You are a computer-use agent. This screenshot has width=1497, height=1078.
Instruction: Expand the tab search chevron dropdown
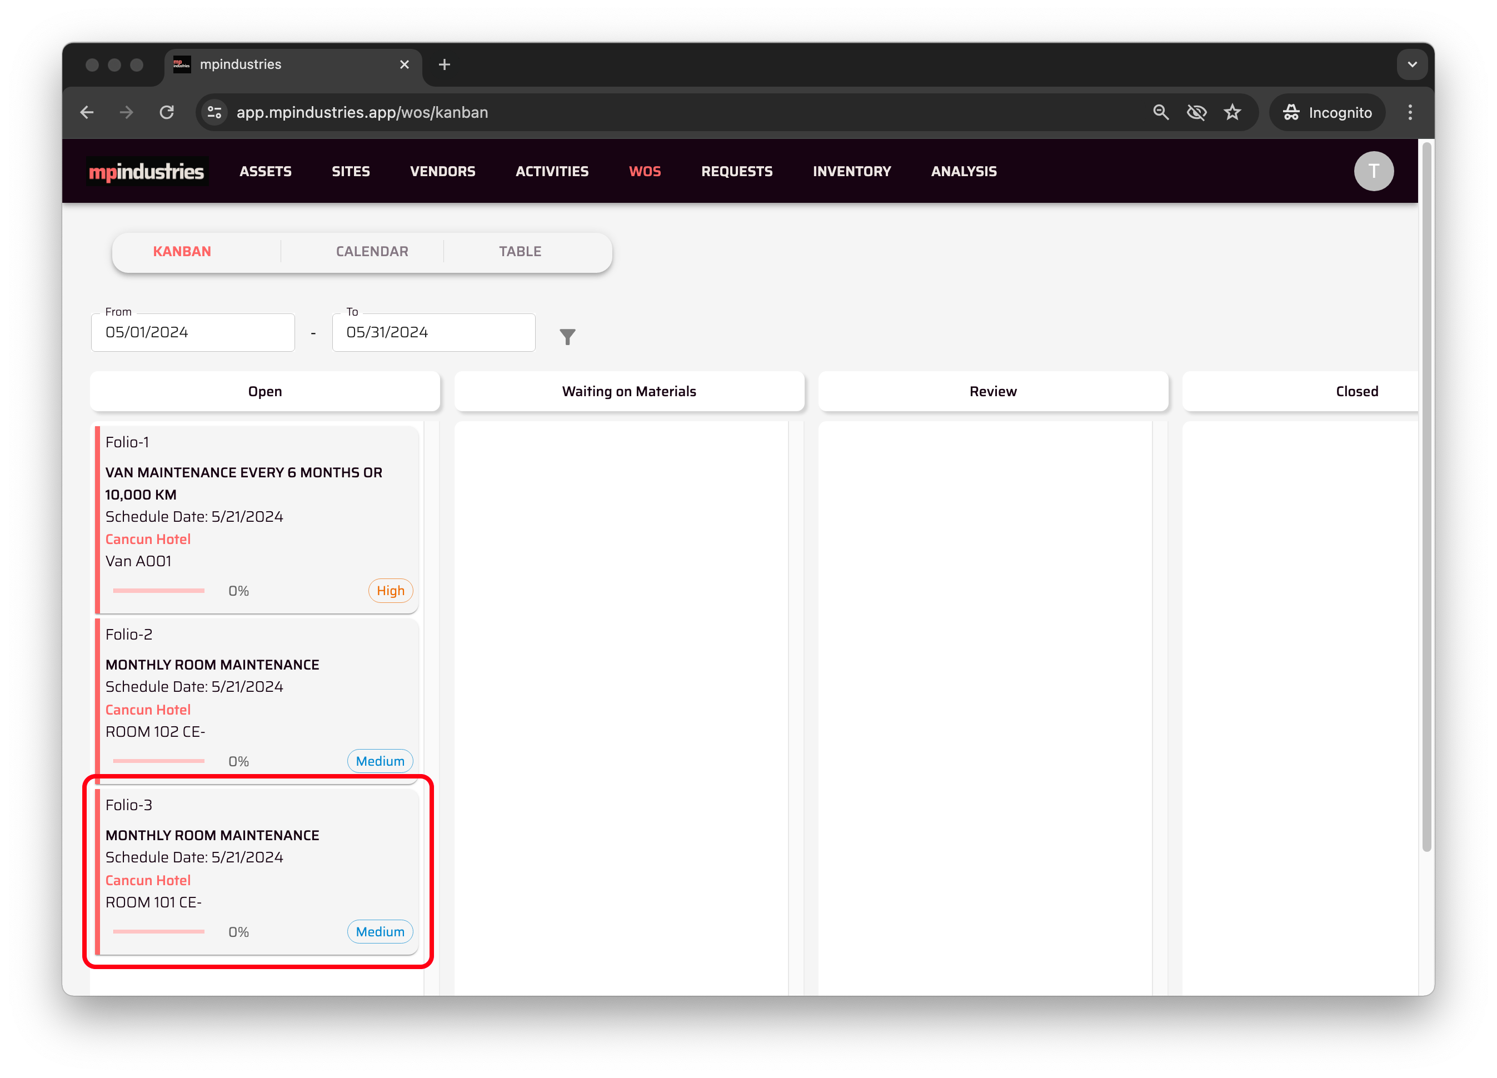[x=1412, y=64]
